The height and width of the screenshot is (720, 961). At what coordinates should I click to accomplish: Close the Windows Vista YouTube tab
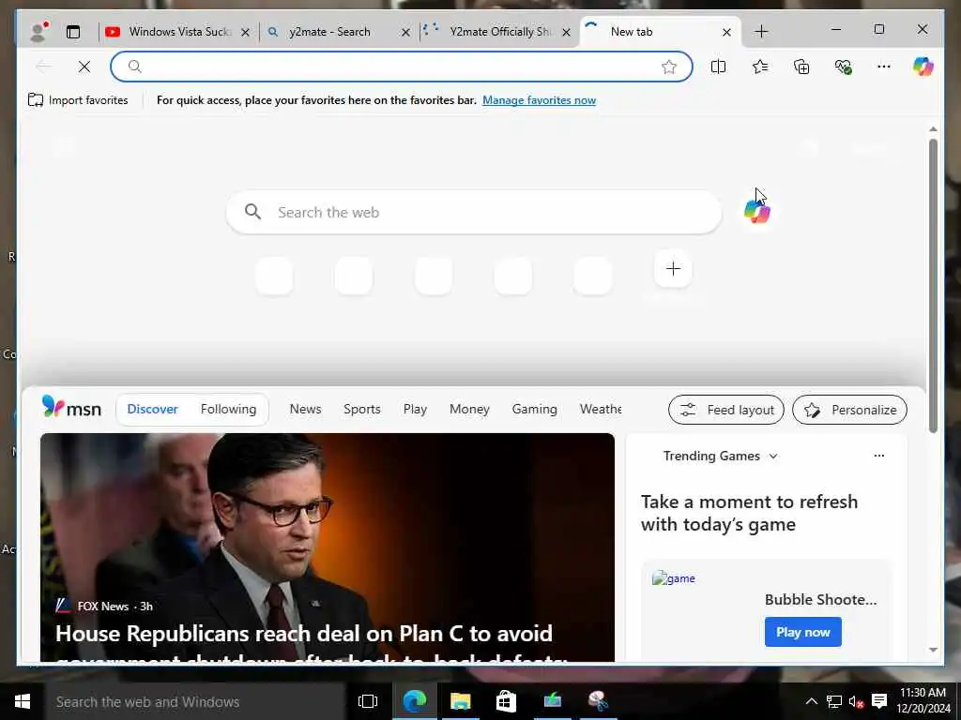point(245,33)
